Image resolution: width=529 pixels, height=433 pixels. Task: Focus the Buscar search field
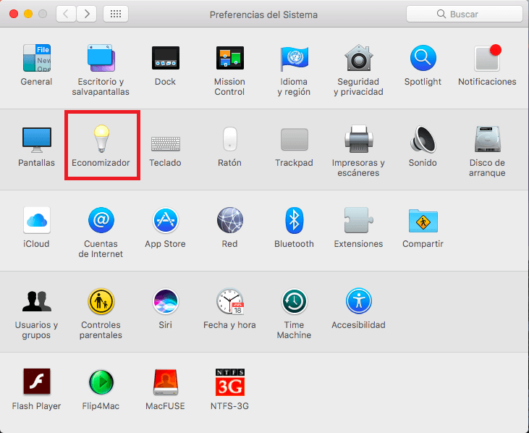(464, 14)
